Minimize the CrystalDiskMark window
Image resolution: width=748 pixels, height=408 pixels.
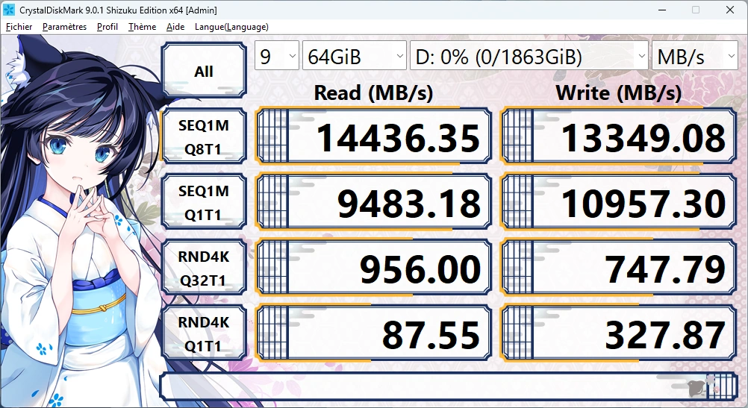pyautogui.click(x=662, y=10)
